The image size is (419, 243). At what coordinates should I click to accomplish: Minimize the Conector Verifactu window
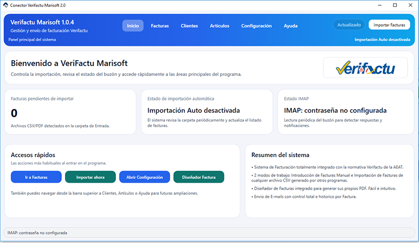click(379, 5)
